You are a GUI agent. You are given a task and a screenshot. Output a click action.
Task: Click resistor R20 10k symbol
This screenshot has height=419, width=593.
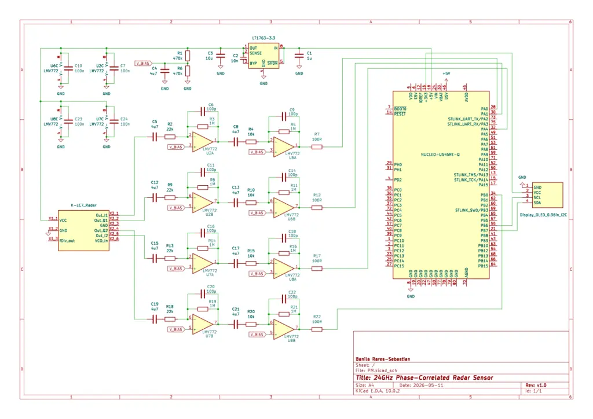click(x=251, y=324)
